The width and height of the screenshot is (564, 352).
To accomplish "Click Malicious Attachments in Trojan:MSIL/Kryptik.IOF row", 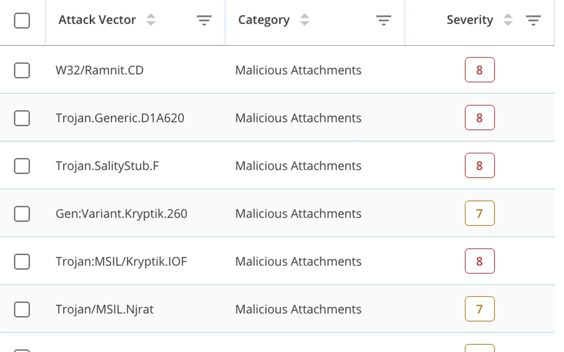I will (298, 262).
